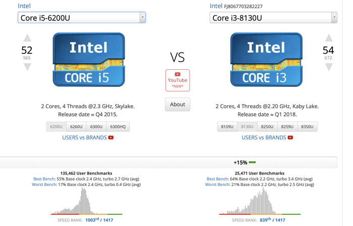Select the 8250U variant tab

(268, 126)
